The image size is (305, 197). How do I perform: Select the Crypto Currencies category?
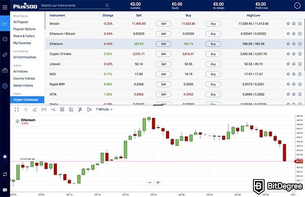tap(27, 100)
